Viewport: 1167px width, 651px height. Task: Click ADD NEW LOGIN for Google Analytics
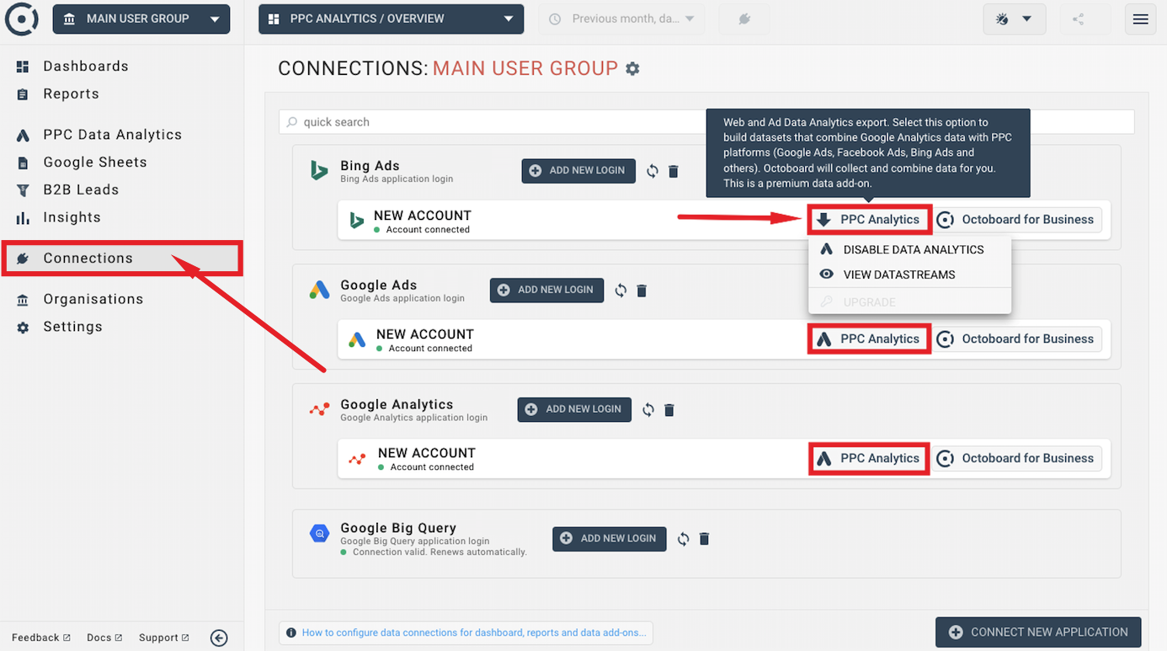point(574,409)
